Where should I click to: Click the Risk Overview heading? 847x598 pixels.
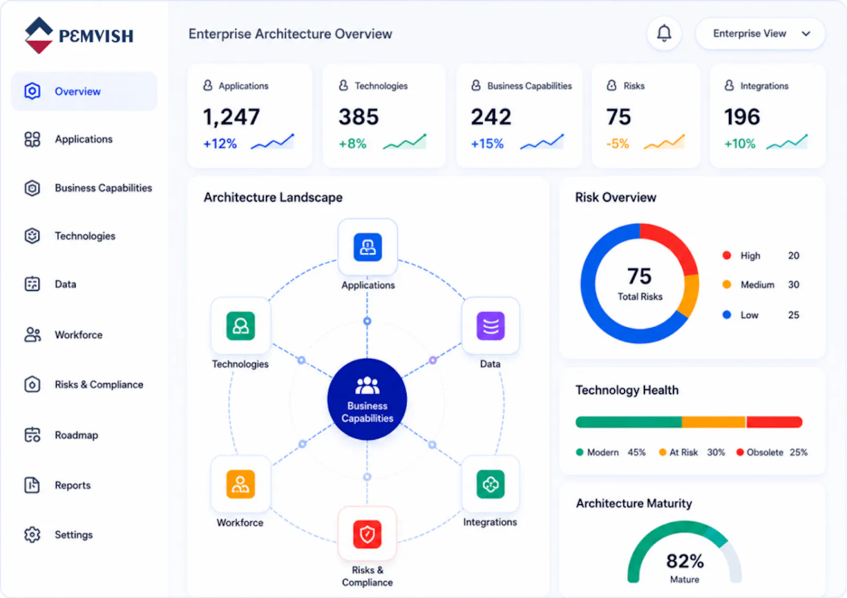(x=616, y=197)
